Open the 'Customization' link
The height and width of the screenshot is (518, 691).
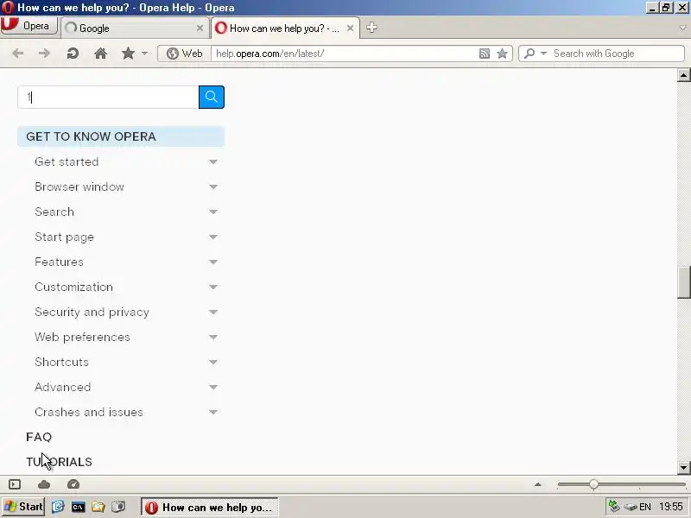73,287
